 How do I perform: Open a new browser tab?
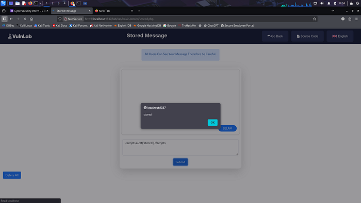[x=139, y=11]
